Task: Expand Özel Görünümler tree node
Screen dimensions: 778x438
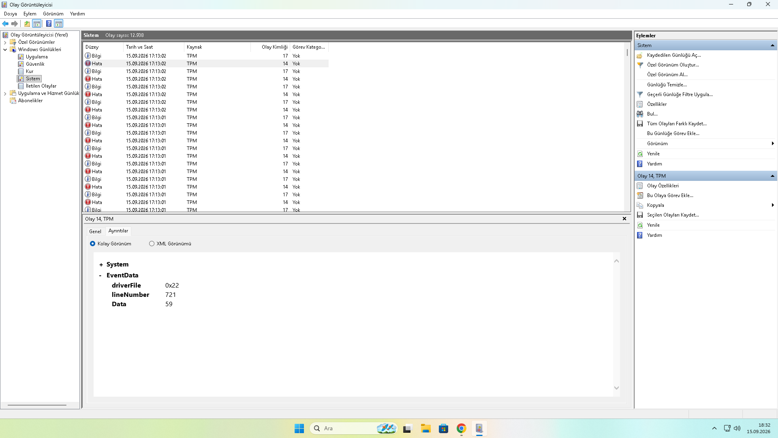Action: (5, 42)
